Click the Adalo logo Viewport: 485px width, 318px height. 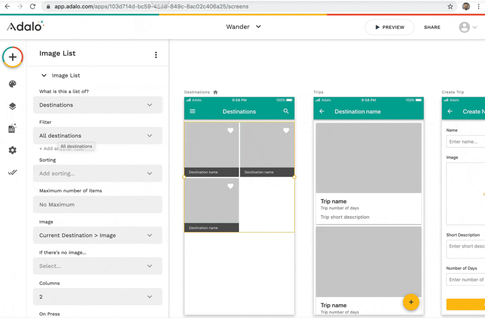tap(25, 26)
